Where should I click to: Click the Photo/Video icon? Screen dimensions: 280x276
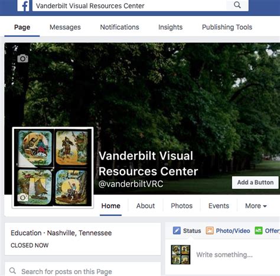coord(210,230)
